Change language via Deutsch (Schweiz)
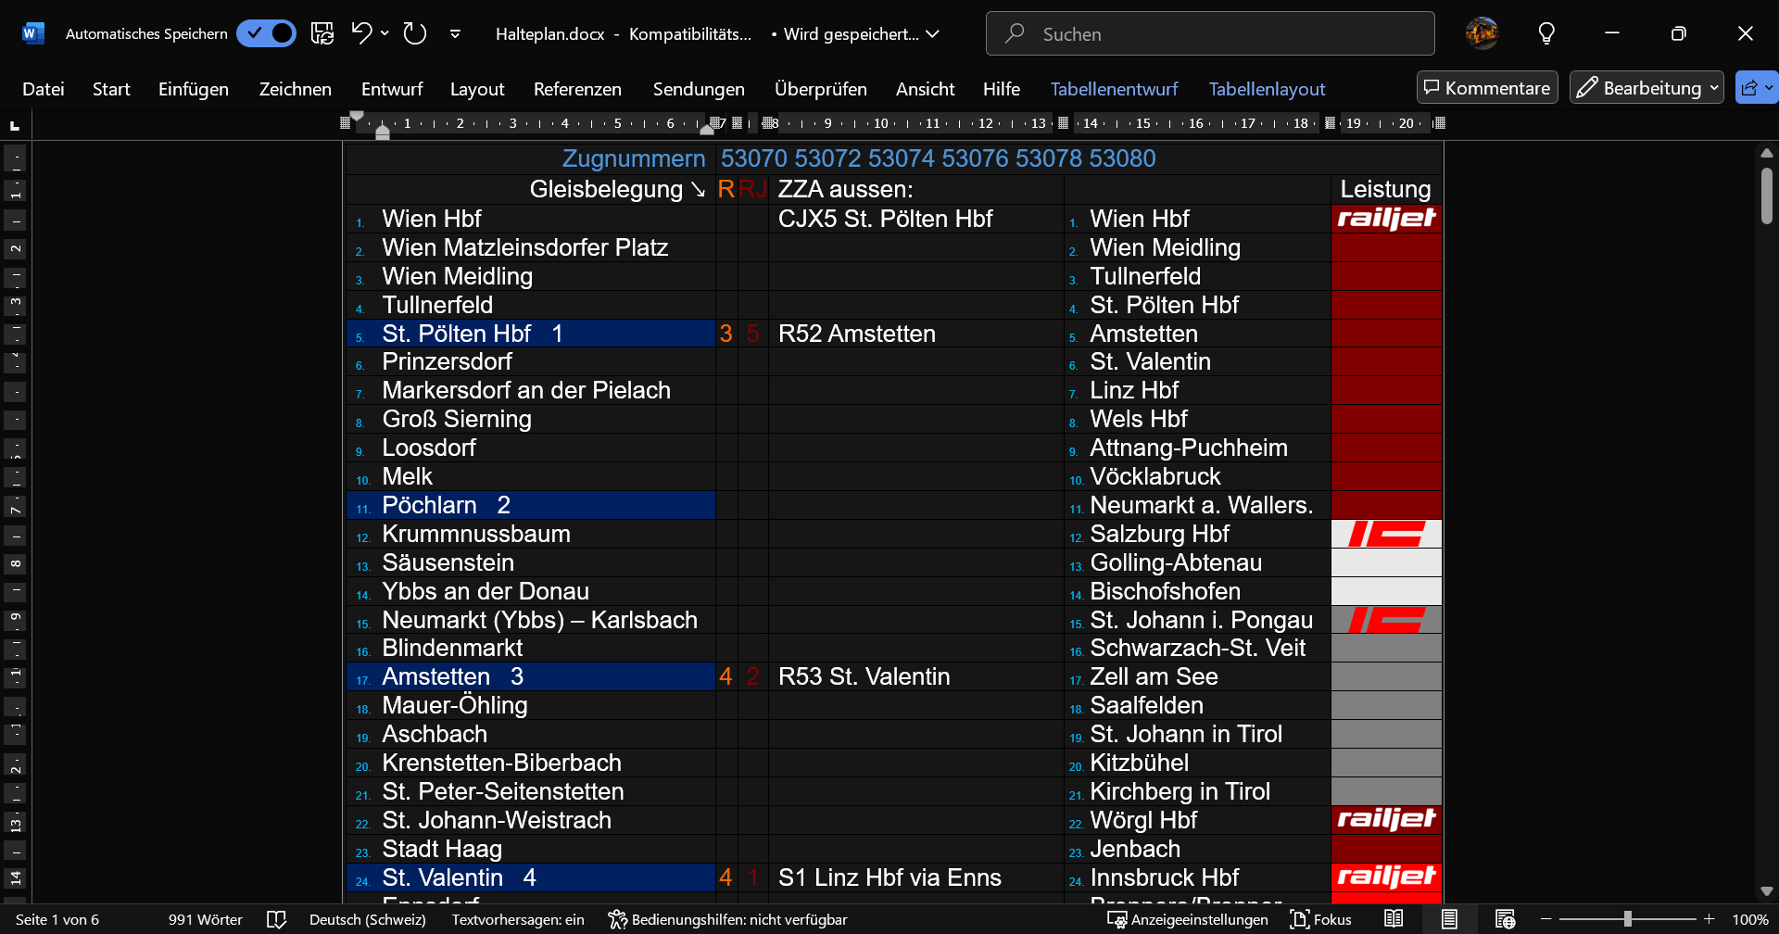 pos(368,919)
